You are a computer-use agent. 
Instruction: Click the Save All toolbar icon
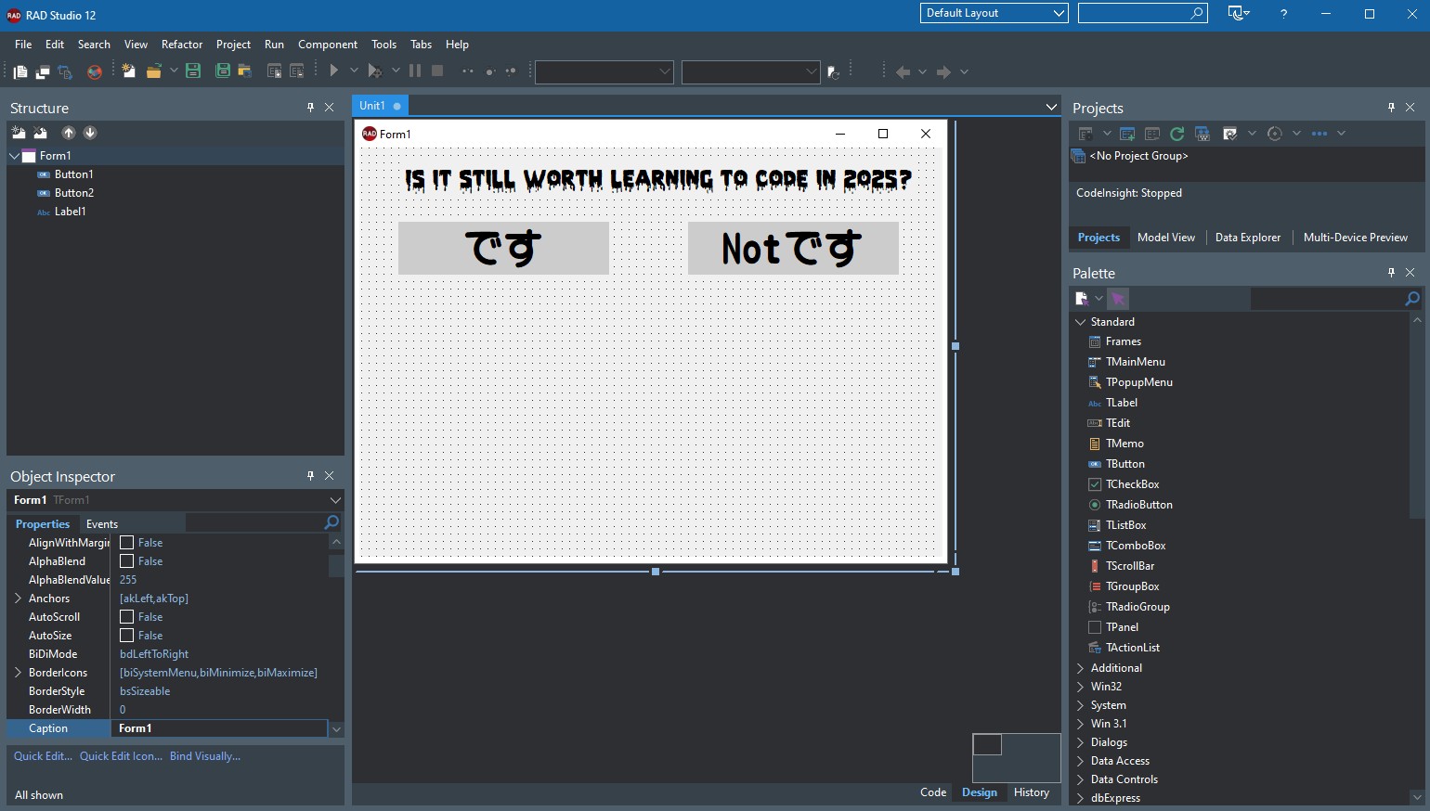(x=223, y=71)
